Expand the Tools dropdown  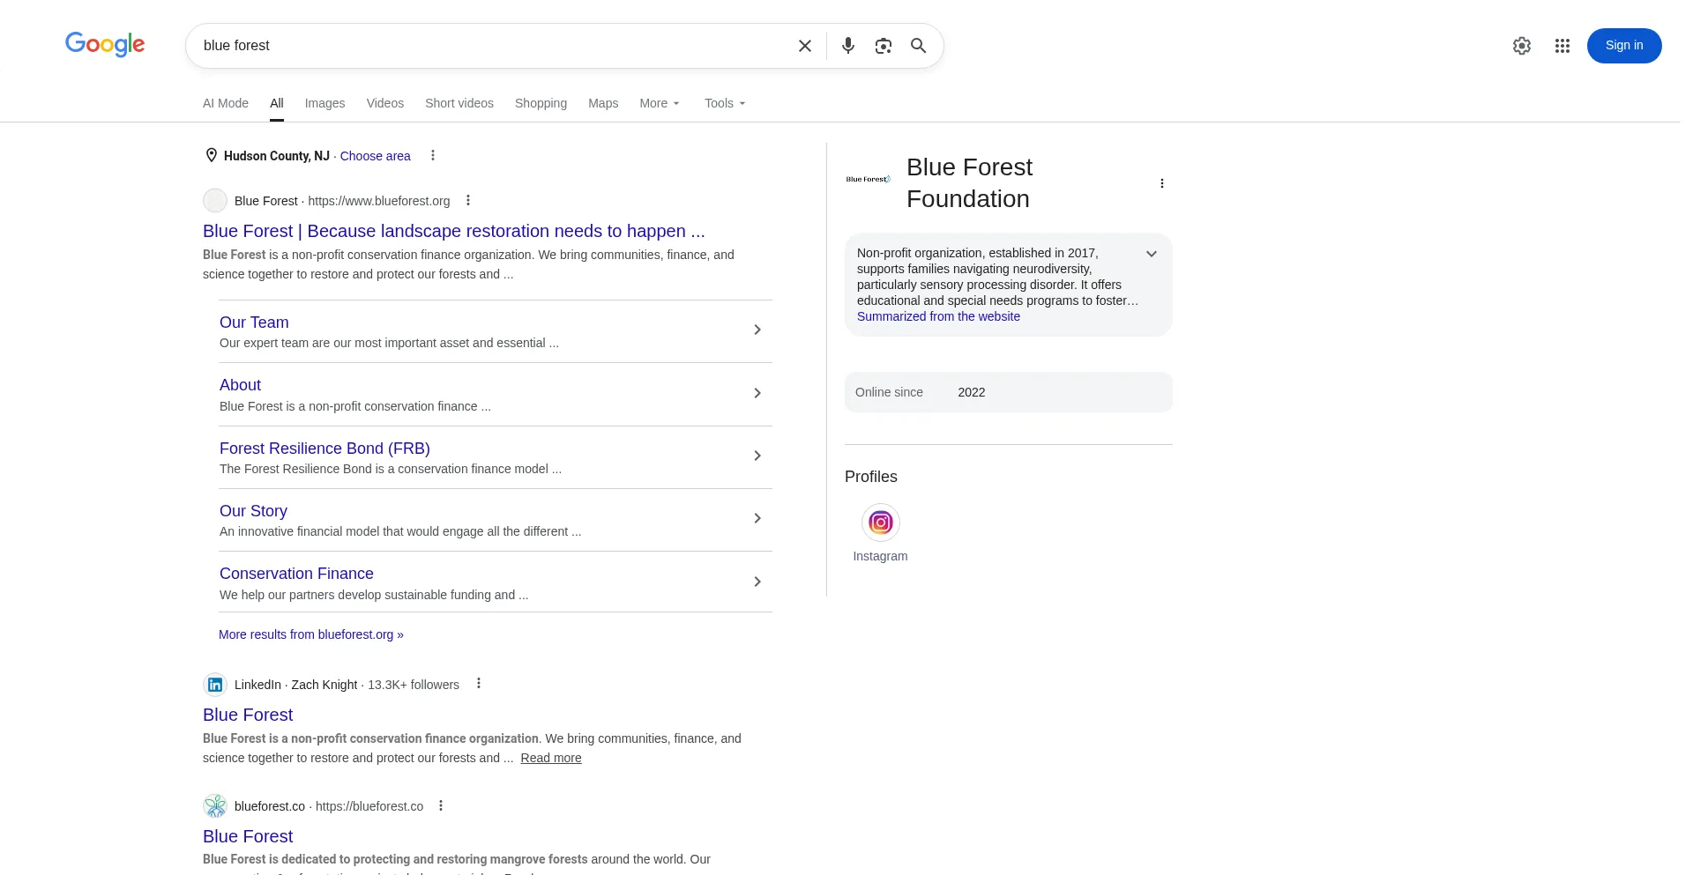[725, 103]
